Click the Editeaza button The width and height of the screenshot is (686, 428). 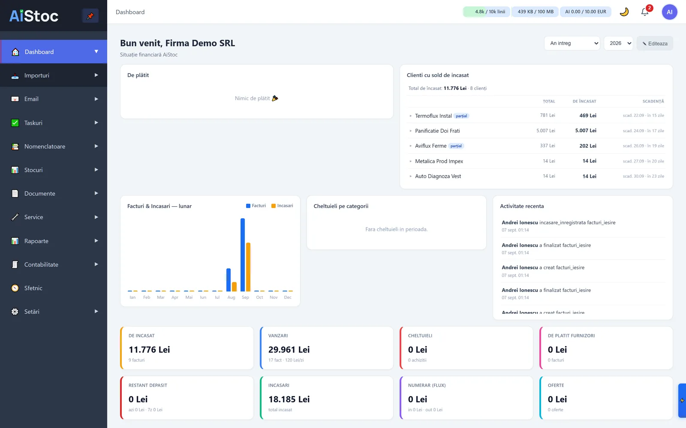tap(655, 43)
